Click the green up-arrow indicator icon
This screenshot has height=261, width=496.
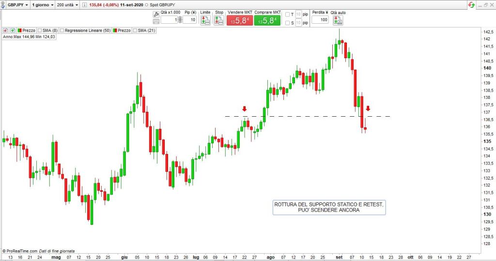pyautogui.click(x=13, y=31)
